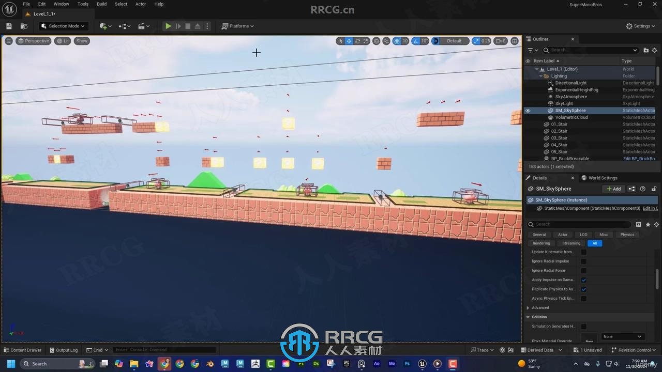662x372 pixels.
Task: Click the Stop simulation square button
Action: pos(188,26)
